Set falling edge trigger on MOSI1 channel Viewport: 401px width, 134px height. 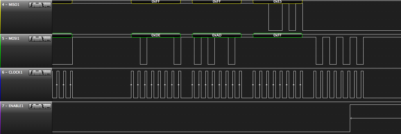coord(43,39)
